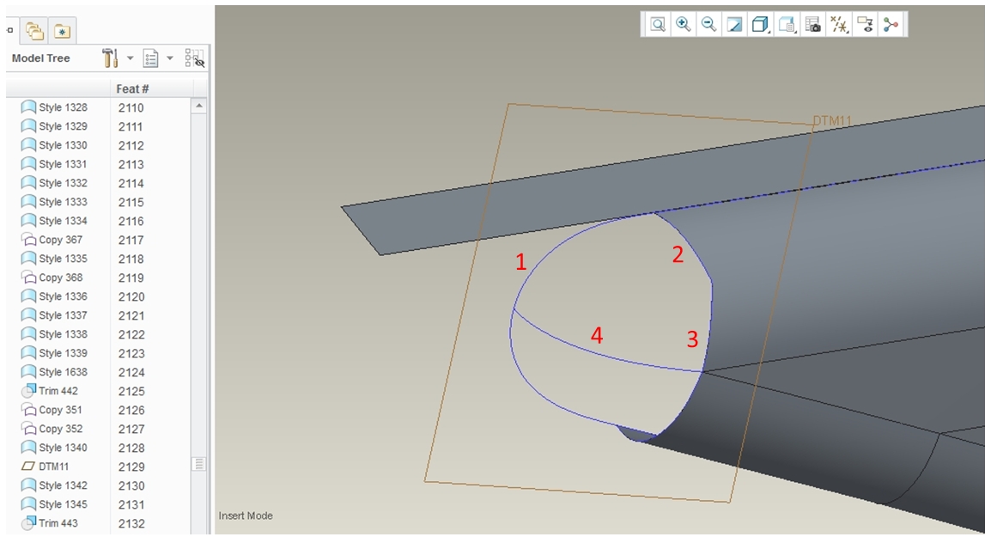Viewport: 991px width, 537px height.
Task: Select the Trim 443 feature
Action: pyautogui.click(x=50, y=523)
